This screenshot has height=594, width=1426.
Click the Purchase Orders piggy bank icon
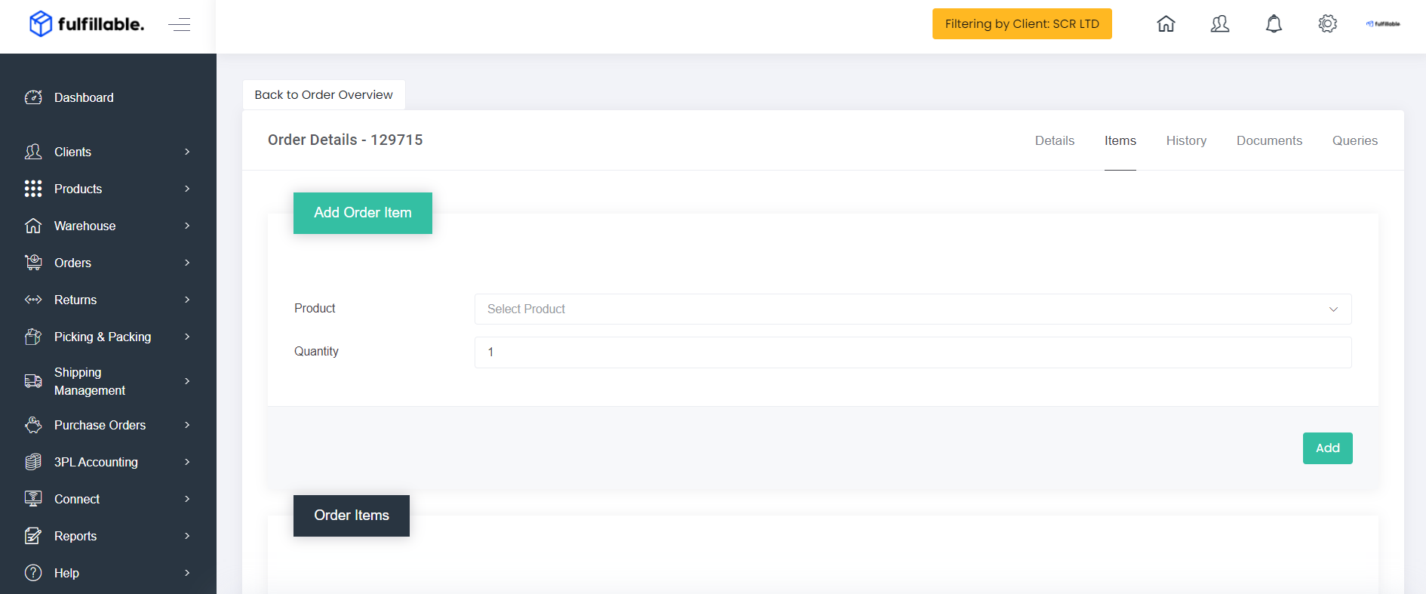tap(33, 425)
